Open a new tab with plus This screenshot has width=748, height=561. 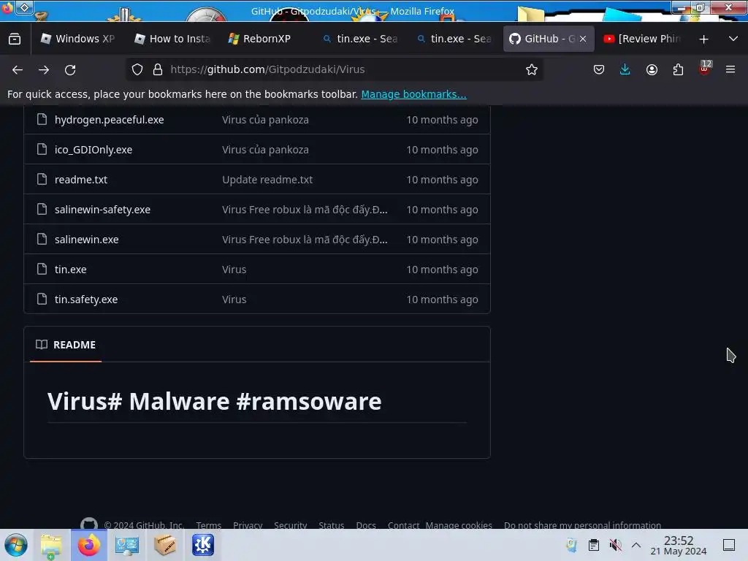click(703, 39)
